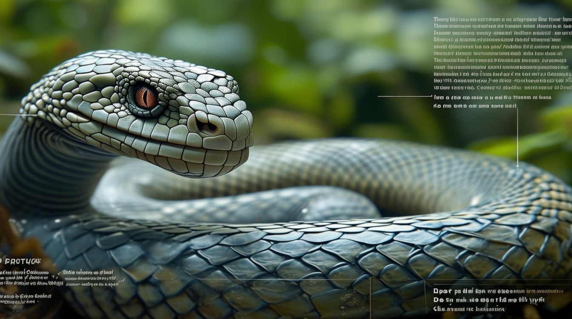This screenshot has height=319, width=572.
Task: Click the bold heading in the bottom-left corner
Action: (20, 261)
